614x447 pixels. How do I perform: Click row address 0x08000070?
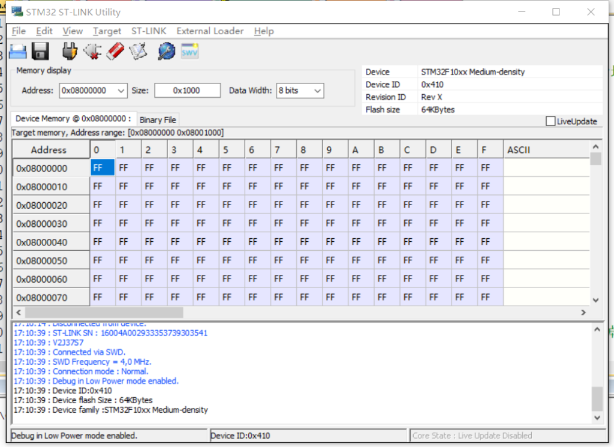[52, 298]
